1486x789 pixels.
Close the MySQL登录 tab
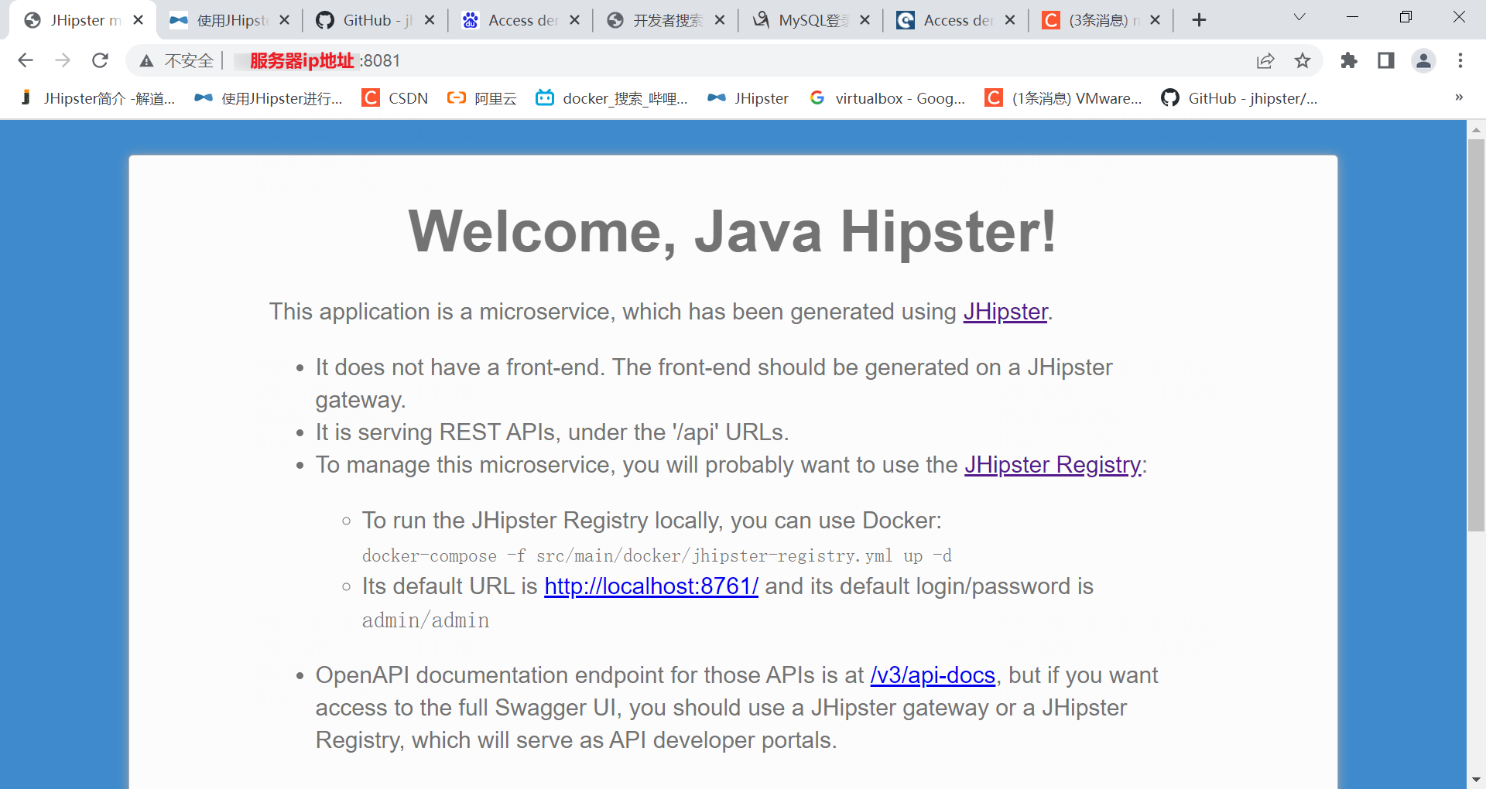point(865,20)
